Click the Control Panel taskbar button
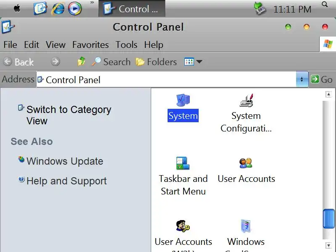 pos(132,8)
